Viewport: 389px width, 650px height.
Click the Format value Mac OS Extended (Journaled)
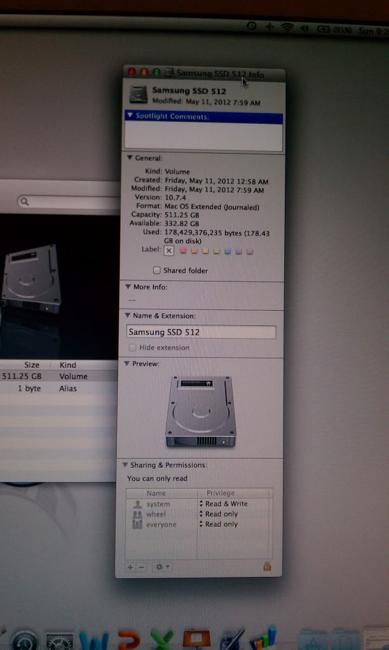tap(212, 207)
